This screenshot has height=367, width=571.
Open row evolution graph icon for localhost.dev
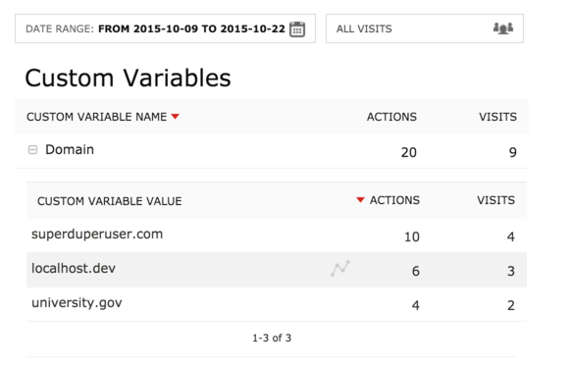pyautogui.click(x=340, y=269)
